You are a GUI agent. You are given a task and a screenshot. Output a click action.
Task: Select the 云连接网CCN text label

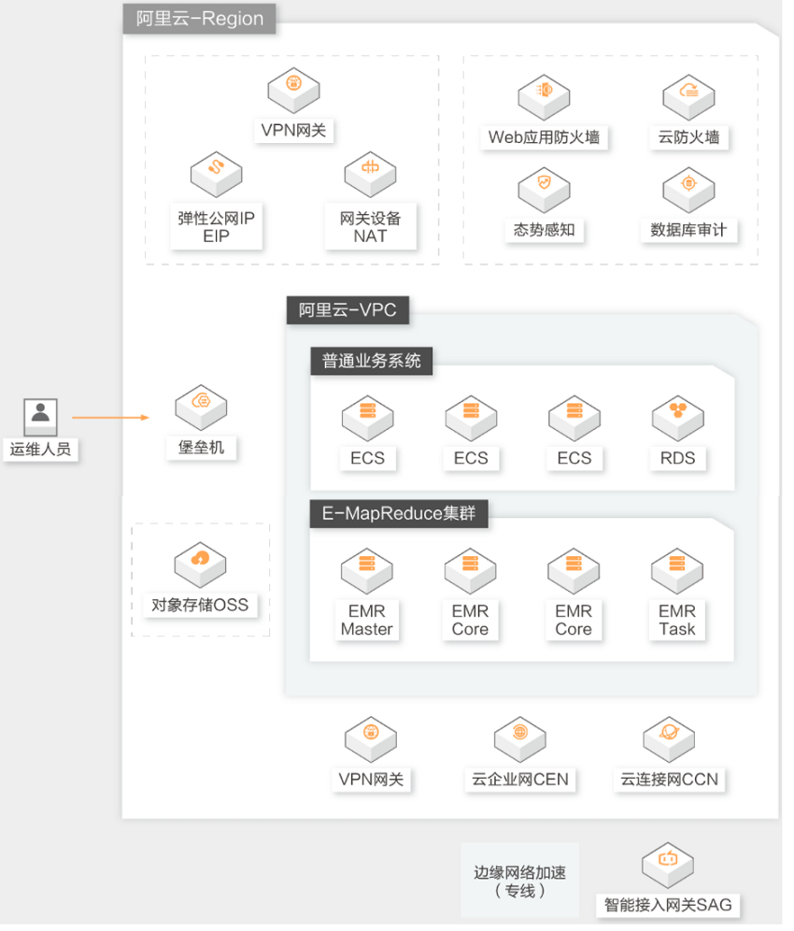(x=670, y=779)
